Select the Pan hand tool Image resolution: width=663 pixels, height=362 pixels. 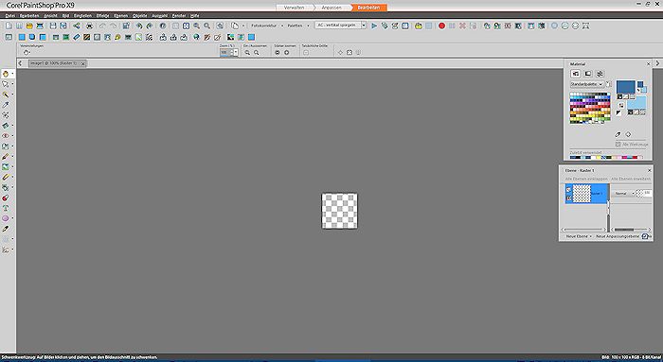tap(6, 74)
